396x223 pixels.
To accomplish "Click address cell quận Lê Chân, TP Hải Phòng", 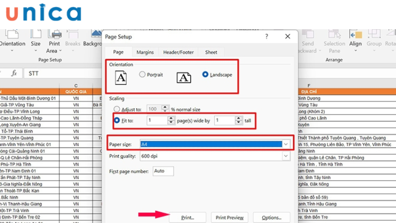I will [347, 158].
